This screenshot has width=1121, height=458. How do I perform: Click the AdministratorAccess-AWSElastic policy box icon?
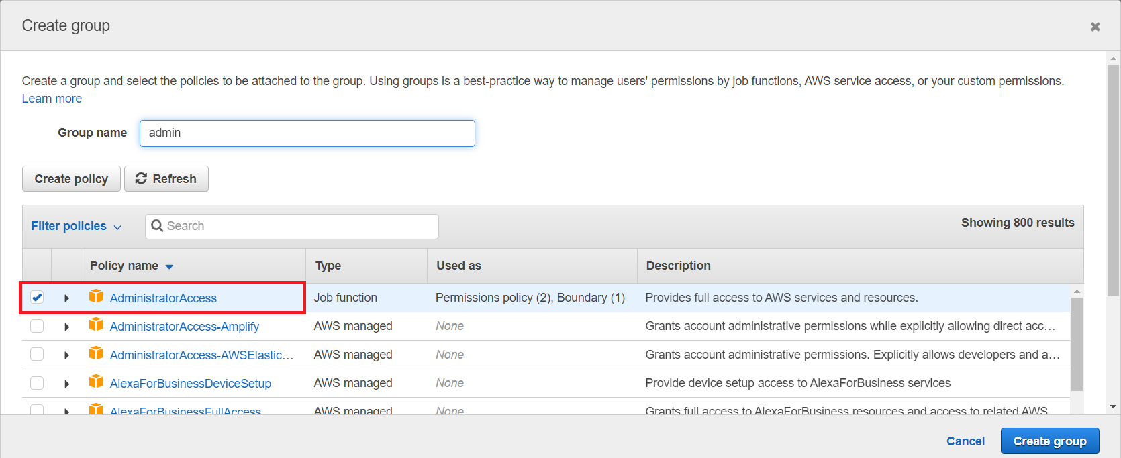(x=96, y=353)
